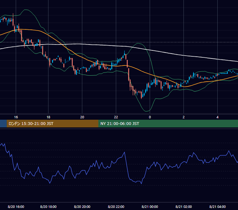
Task: Click the 8/21 02:00 date label
Action: point(184,206)
